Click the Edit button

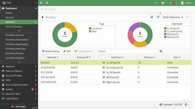pyautogui.click(x=67, y=51)
